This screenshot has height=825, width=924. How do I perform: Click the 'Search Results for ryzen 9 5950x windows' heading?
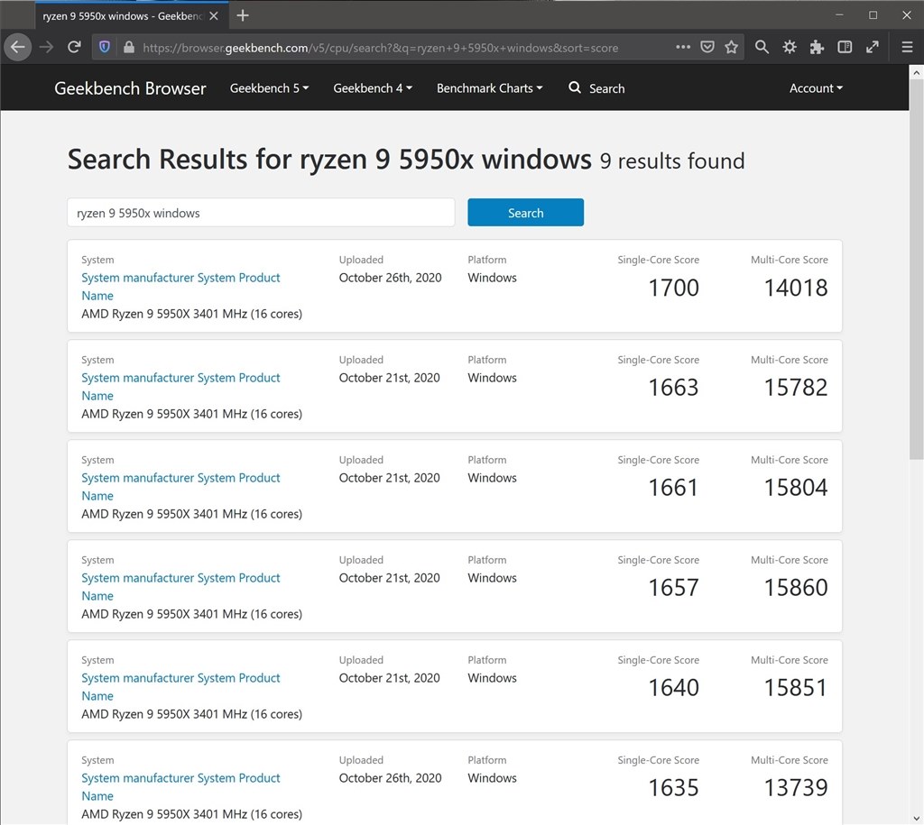(x=329, y=159)
